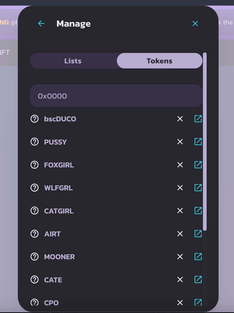Close the Manage dialog
The height and width of the screenshot is (313, 234).
[195, 23]
